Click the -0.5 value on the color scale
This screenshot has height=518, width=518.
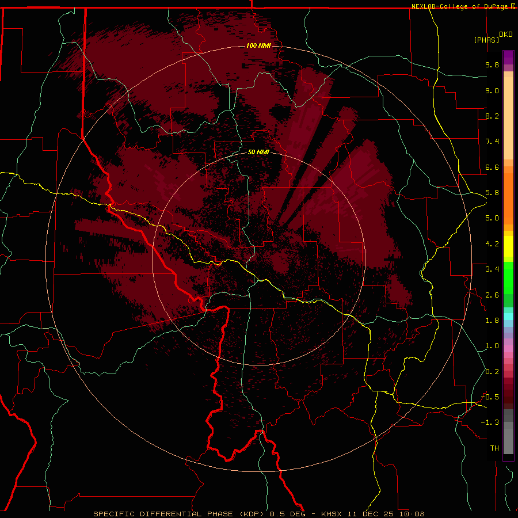[x=490, y=397]
